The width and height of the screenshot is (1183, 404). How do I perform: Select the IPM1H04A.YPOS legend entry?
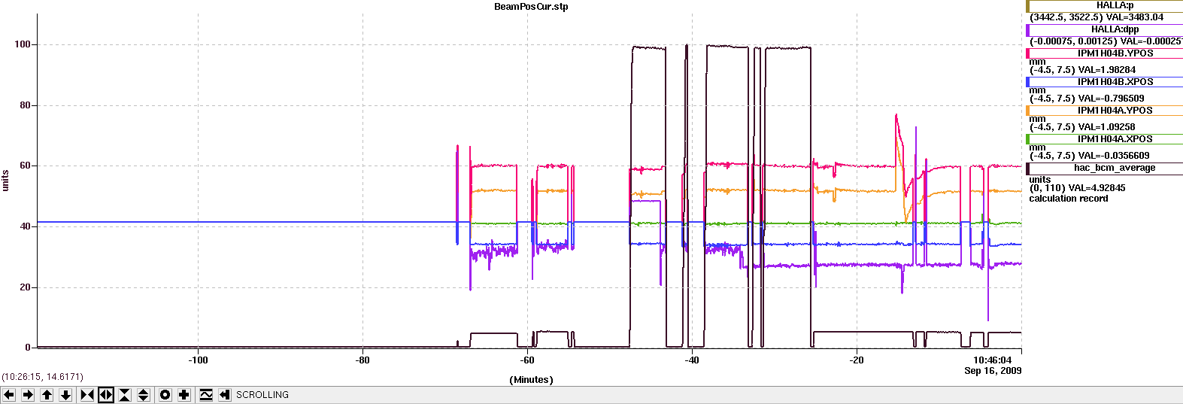coord(1105,111)
